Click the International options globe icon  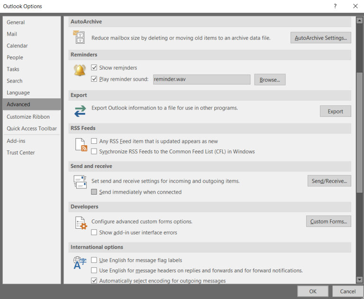coord(80,262)
